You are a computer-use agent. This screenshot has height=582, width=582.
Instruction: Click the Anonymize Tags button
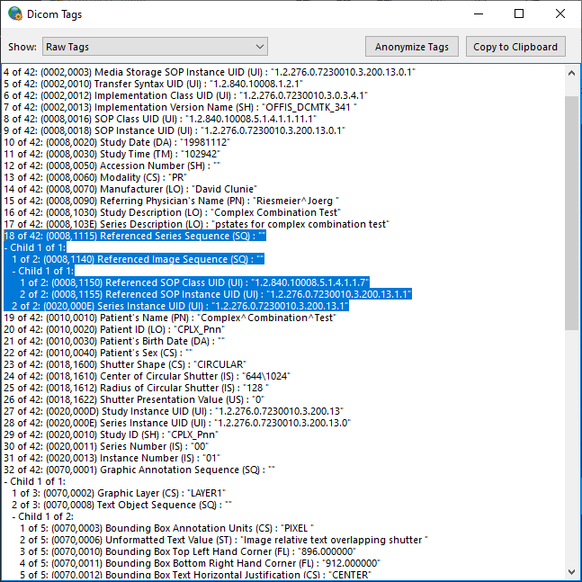click(412, 47)
